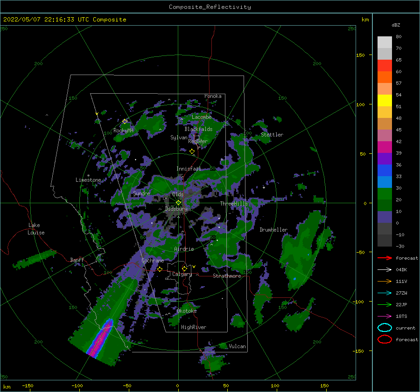The image size is (420, 392).
Task: Click the Didsbury label
Action: coord(176,209)
